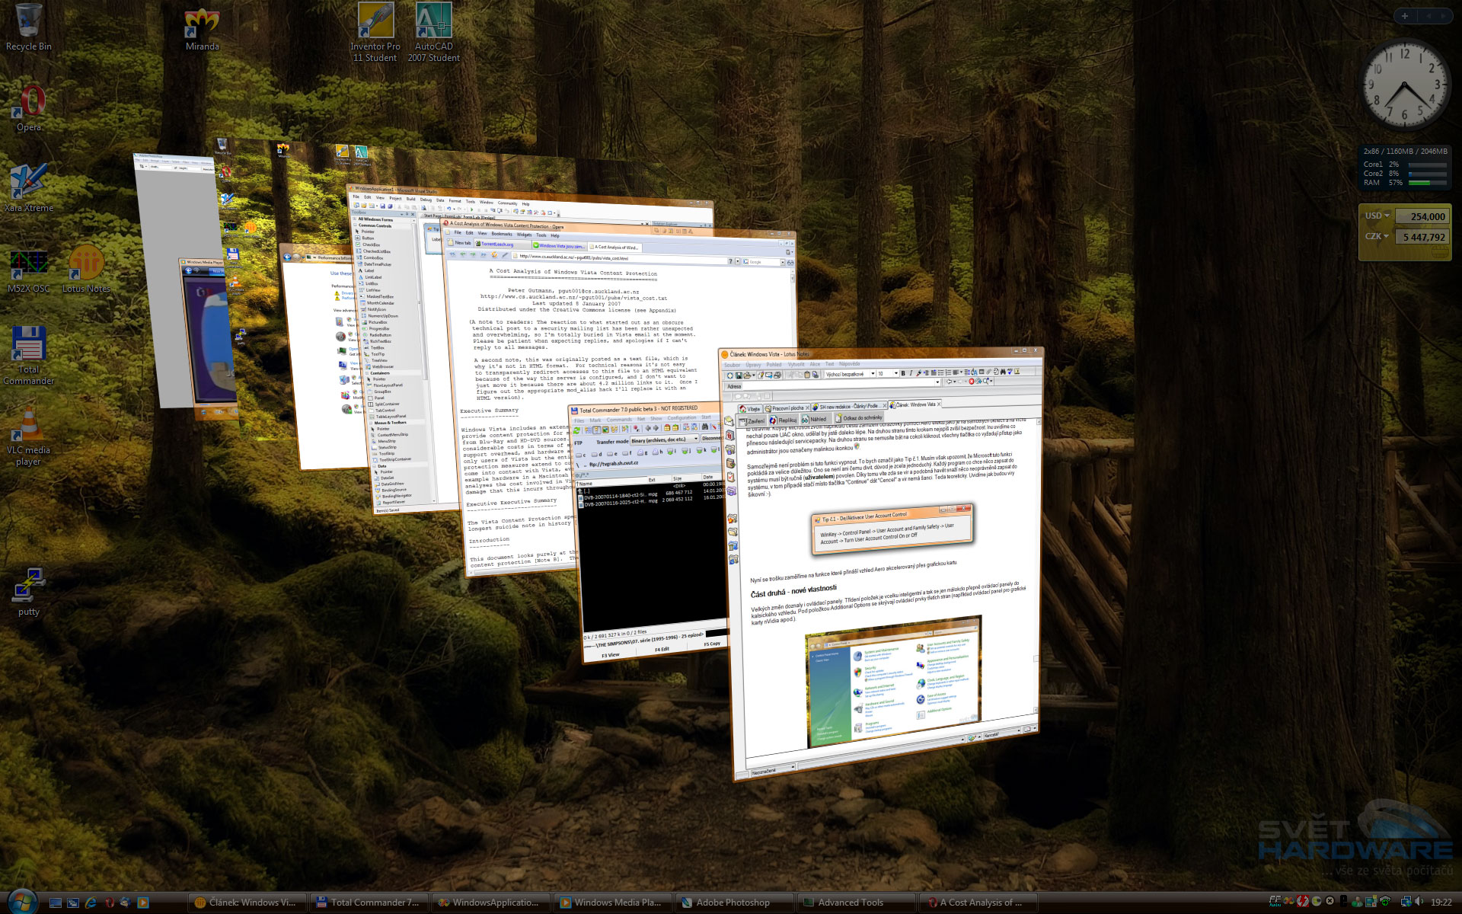This screenshot has width=1462, height=914.
Task: Click the Replikuj button in Lotus Notes
Action: [784, 420]
